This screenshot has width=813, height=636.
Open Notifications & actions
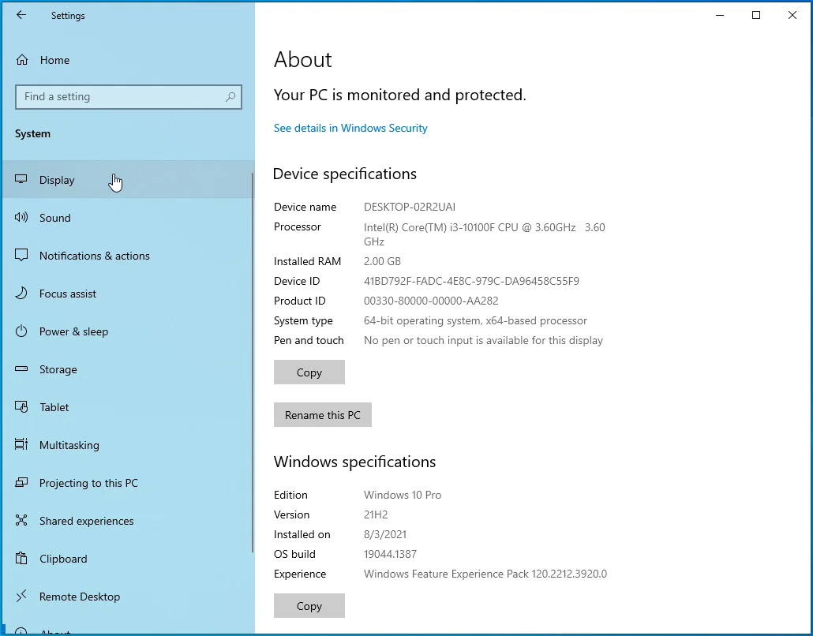tap(127, 256)
